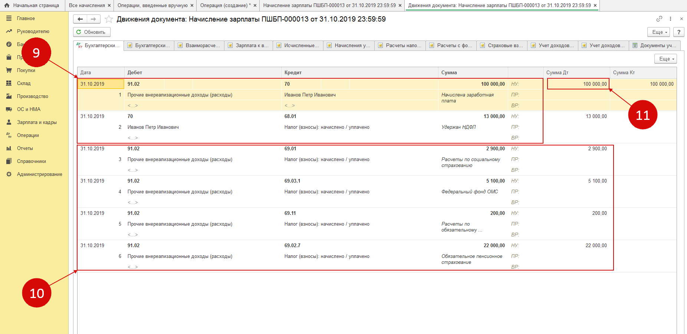
Task: Add page to favorites with star icon
Action: point(109,19)
